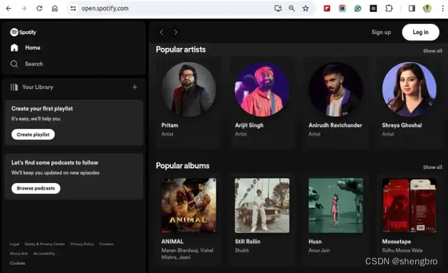The width and height of the screenshot is (448, 273).
Task: Open the Legal footer link
Action: click(15, 244)
